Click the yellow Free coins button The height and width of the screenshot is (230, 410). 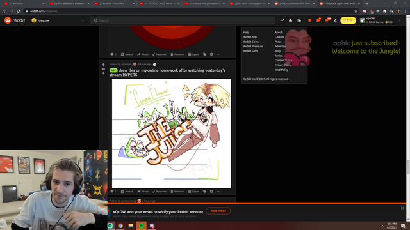click(x=348, y=20)
